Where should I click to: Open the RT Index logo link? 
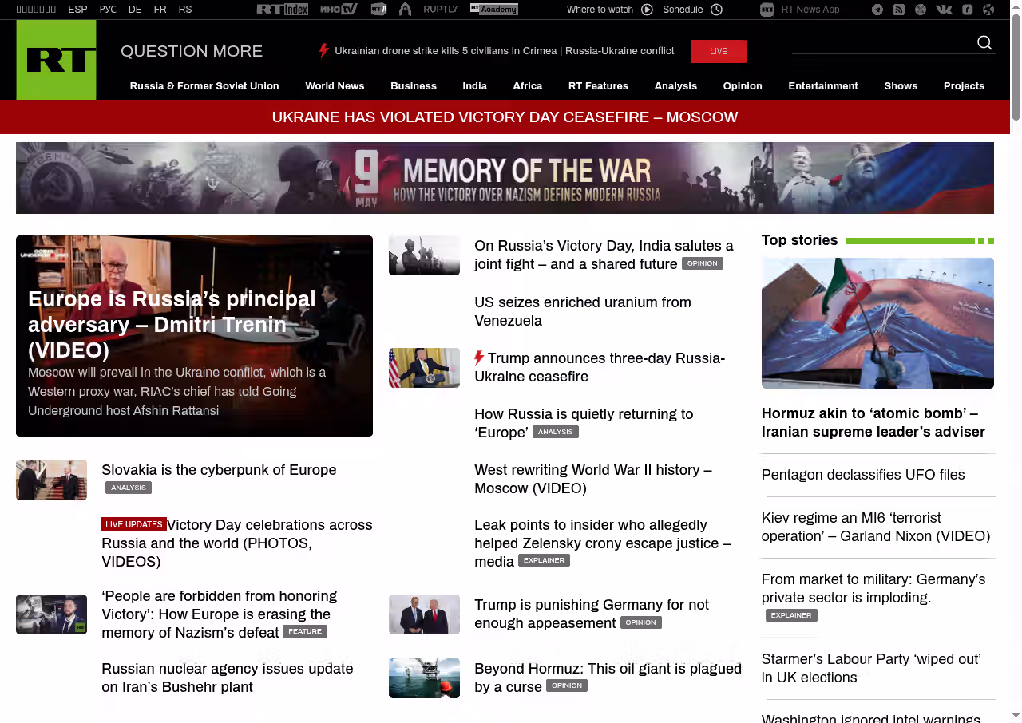click(282, 10)
